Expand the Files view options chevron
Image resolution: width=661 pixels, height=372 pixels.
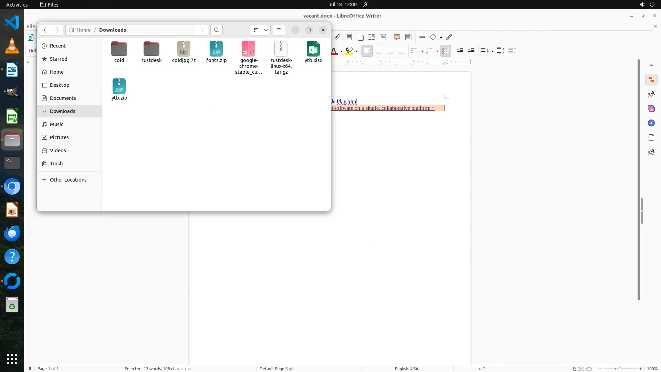[266, 30]
